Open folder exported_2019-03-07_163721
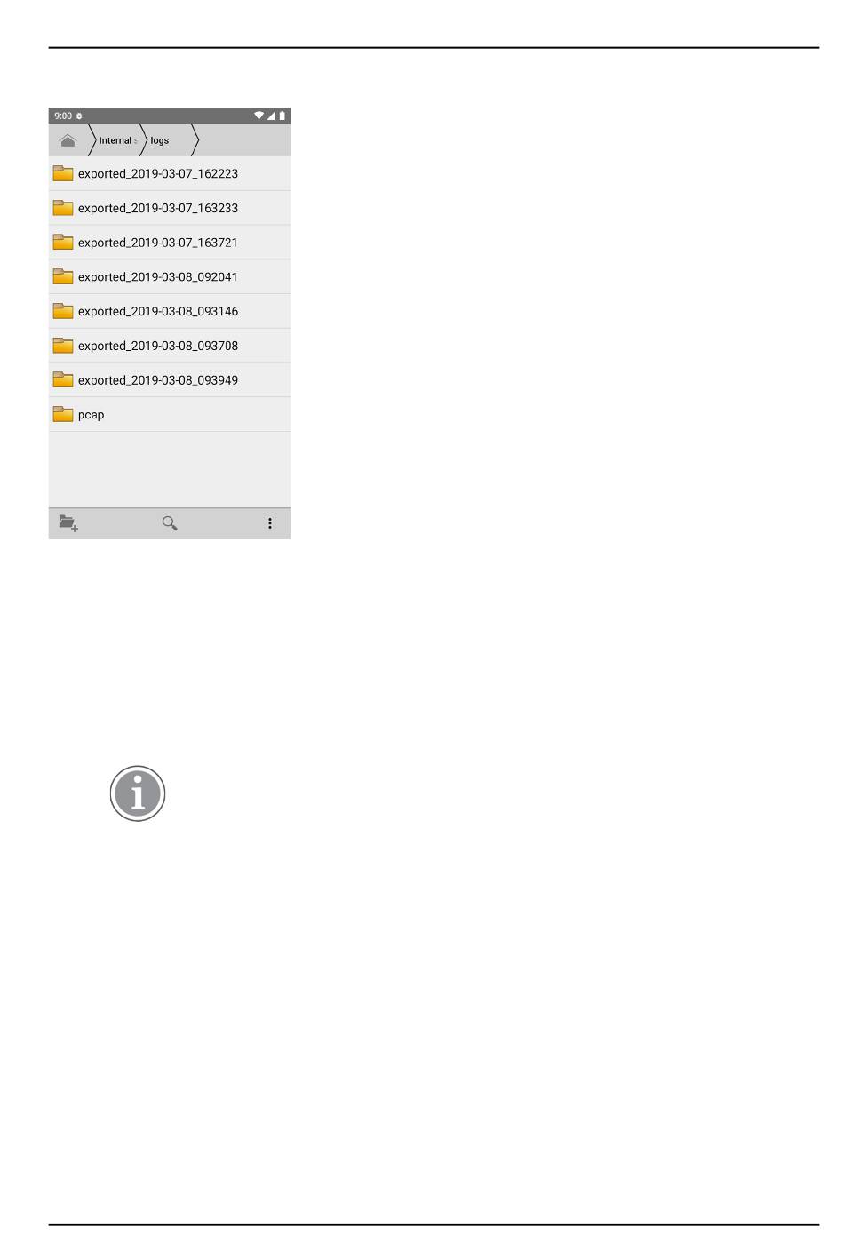Image resolution: width=844 pixels, height=1251 pixels. [x=170, y=243]
